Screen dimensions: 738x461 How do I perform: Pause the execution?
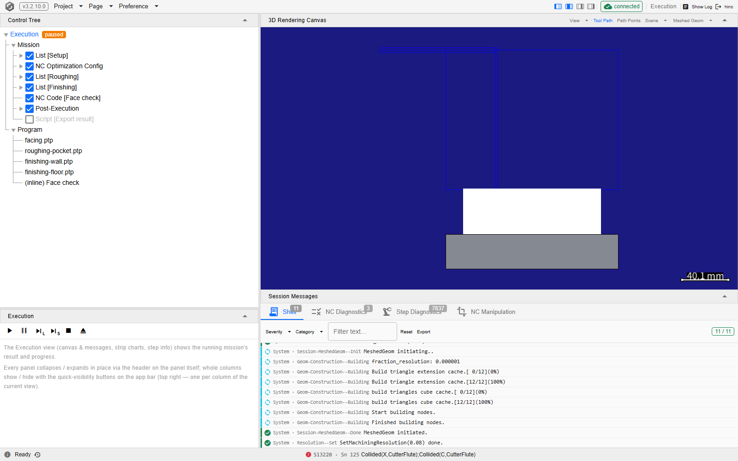pos(24,331)
